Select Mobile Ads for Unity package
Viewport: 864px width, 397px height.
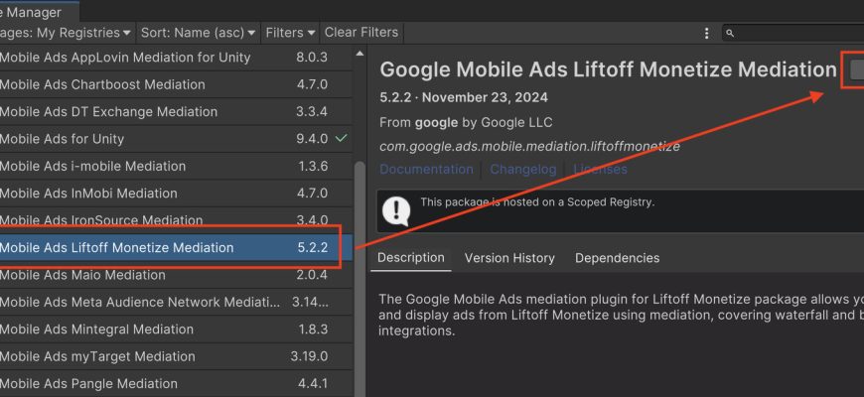coord(176,139)
